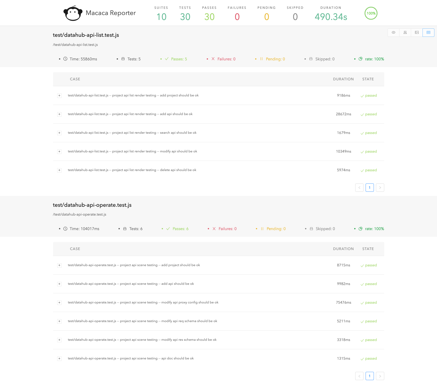Select the table view icon

point(428,33)
